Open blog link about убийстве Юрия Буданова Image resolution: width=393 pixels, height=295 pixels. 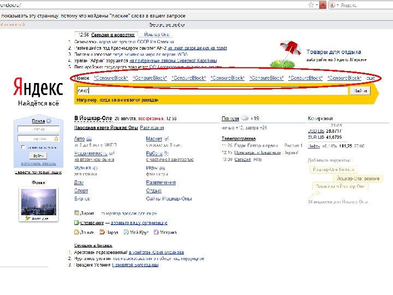pos(156,252)
